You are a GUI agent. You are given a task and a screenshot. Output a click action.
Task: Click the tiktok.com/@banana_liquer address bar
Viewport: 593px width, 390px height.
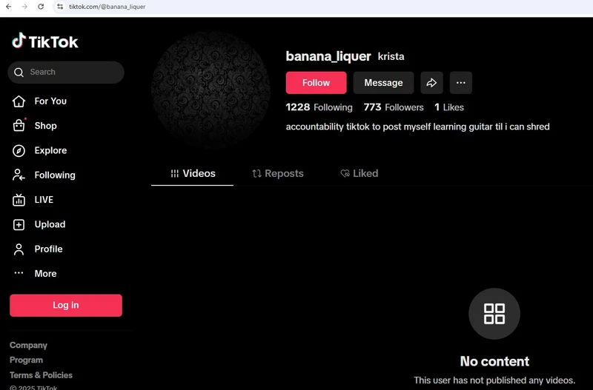click(x=107, y=7)
